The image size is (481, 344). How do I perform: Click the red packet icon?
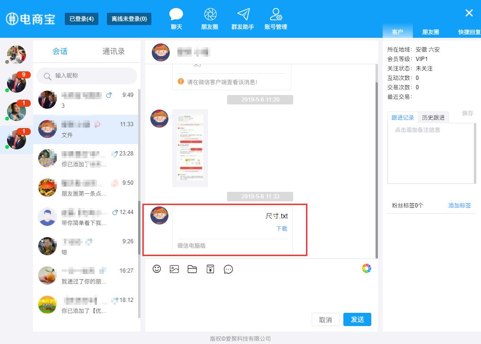click(x=210, y=269)
